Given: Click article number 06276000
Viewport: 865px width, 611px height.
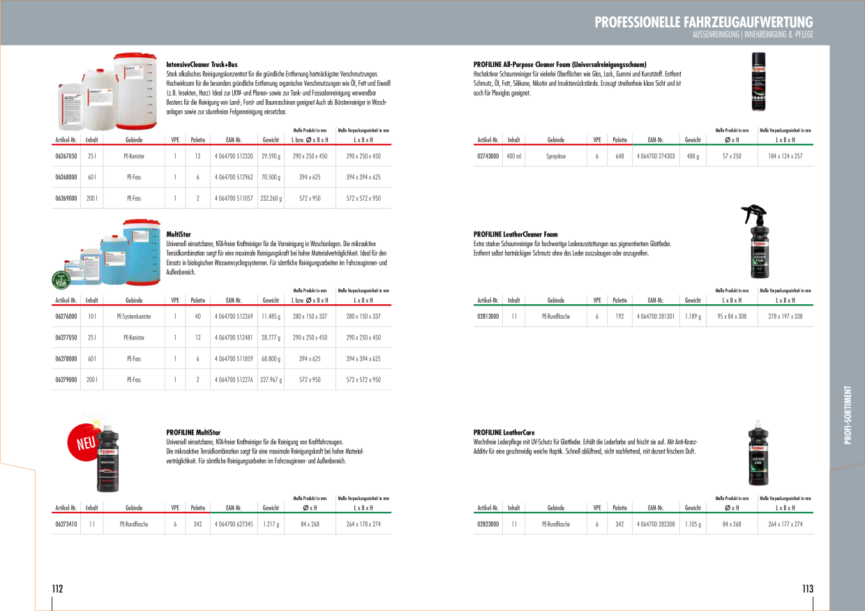Looking at the screenshot, I should click(x=66, y=317).
